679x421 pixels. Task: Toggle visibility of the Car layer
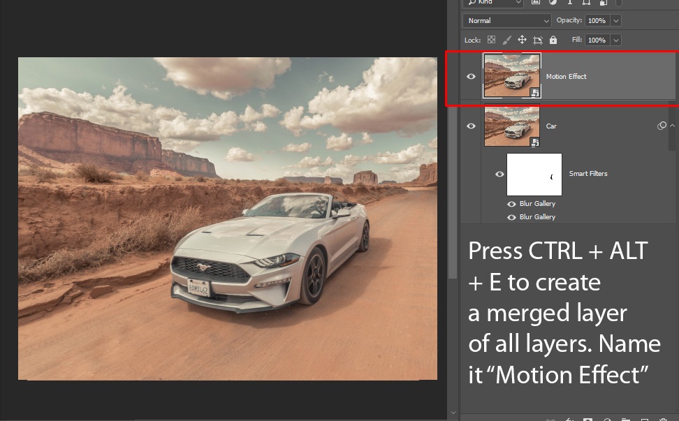click(x=471, y=126)
